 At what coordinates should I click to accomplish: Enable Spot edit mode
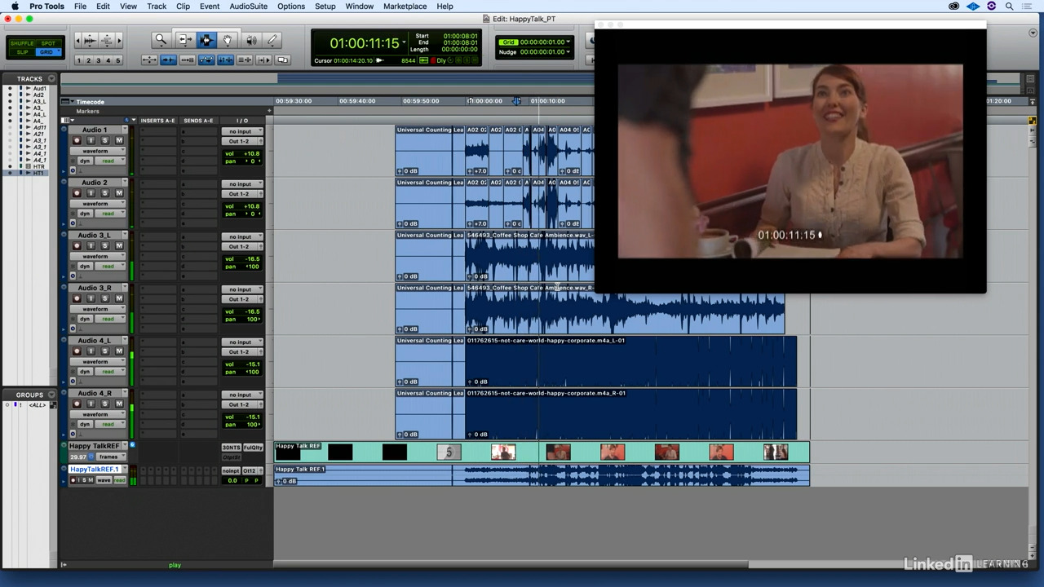point(48,43)
